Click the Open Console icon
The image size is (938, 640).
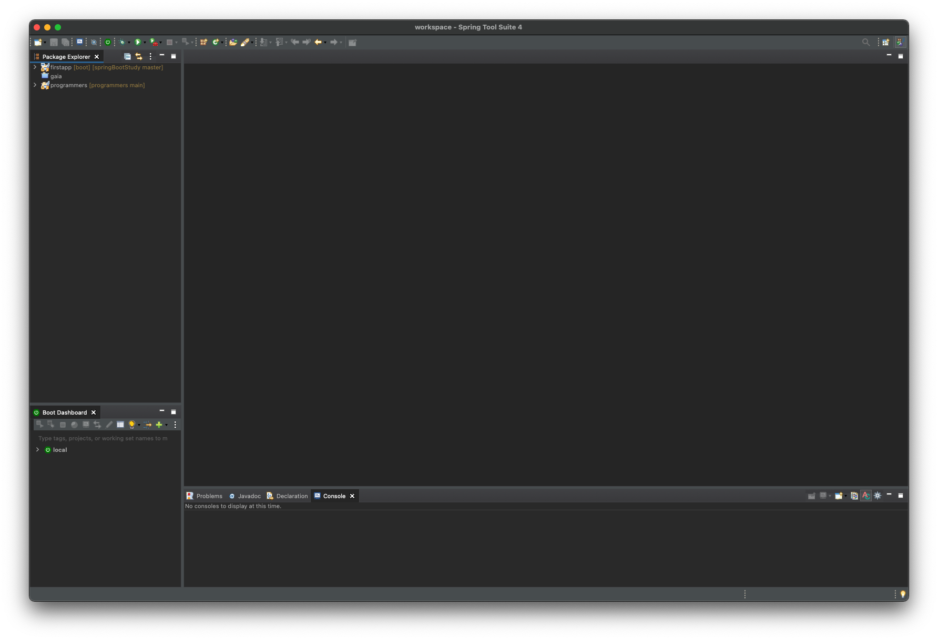tap(839, 496)
